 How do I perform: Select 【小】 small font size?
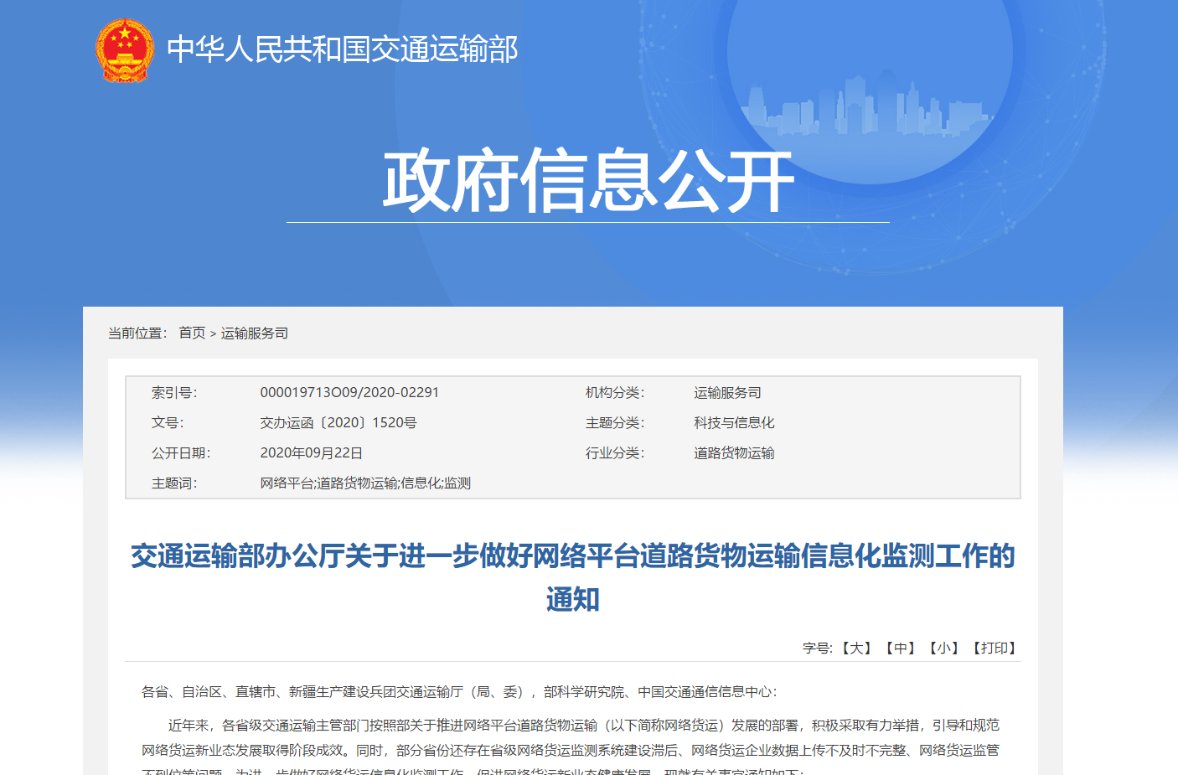click(x=944, y=647)
